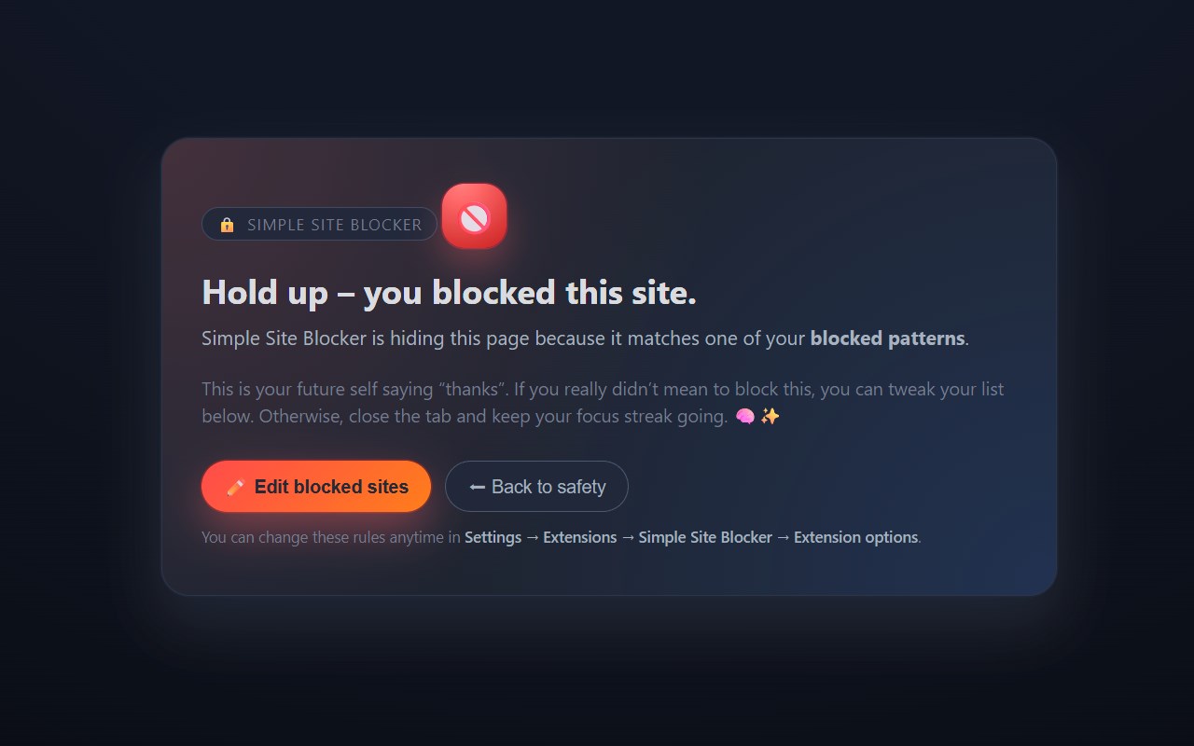
Task: Click the sparkles emoji
Action: point(770,416)
